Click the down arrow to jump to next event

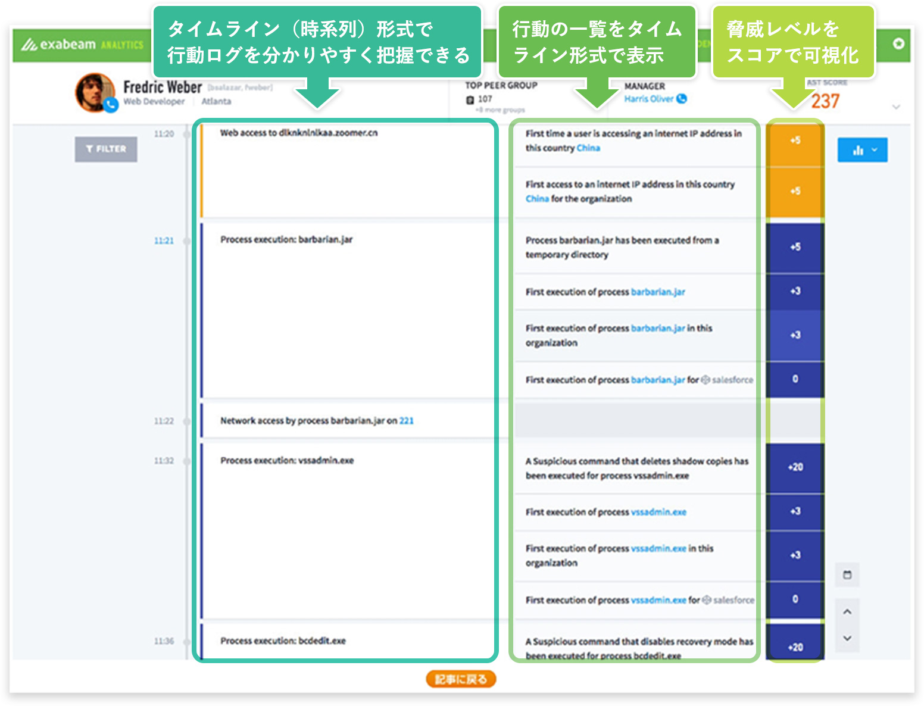tap(847, 638)
